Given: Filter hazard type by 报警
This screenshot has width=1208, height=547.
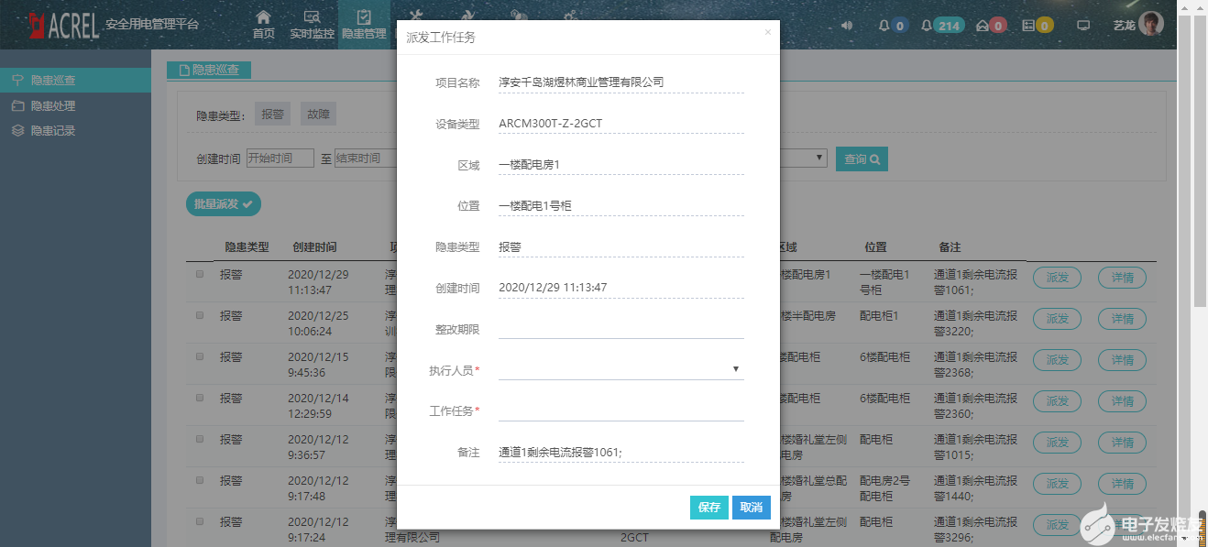Looking at the screenshot, I should click(x=272, y=115).
